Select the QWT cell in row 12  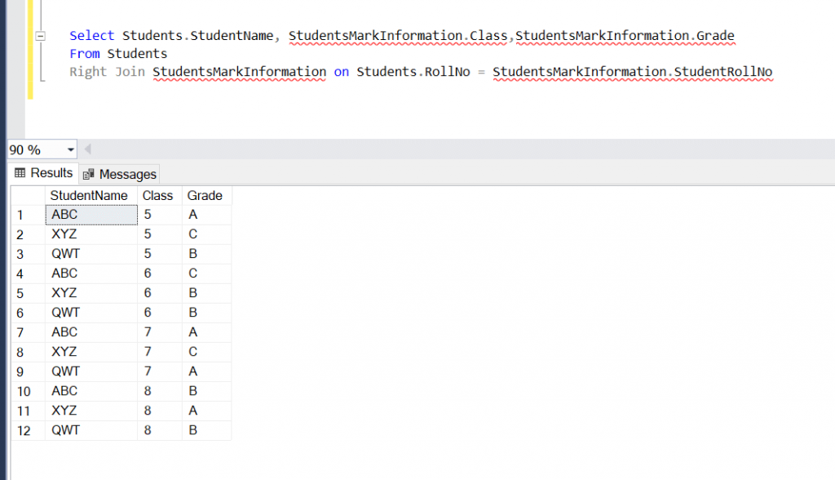tap(66, 430)
